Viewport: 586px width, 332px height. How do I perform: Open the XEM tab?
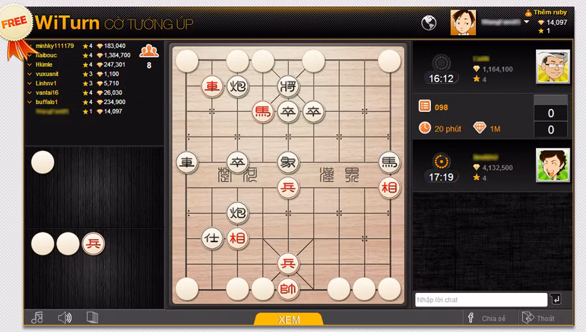289,319
